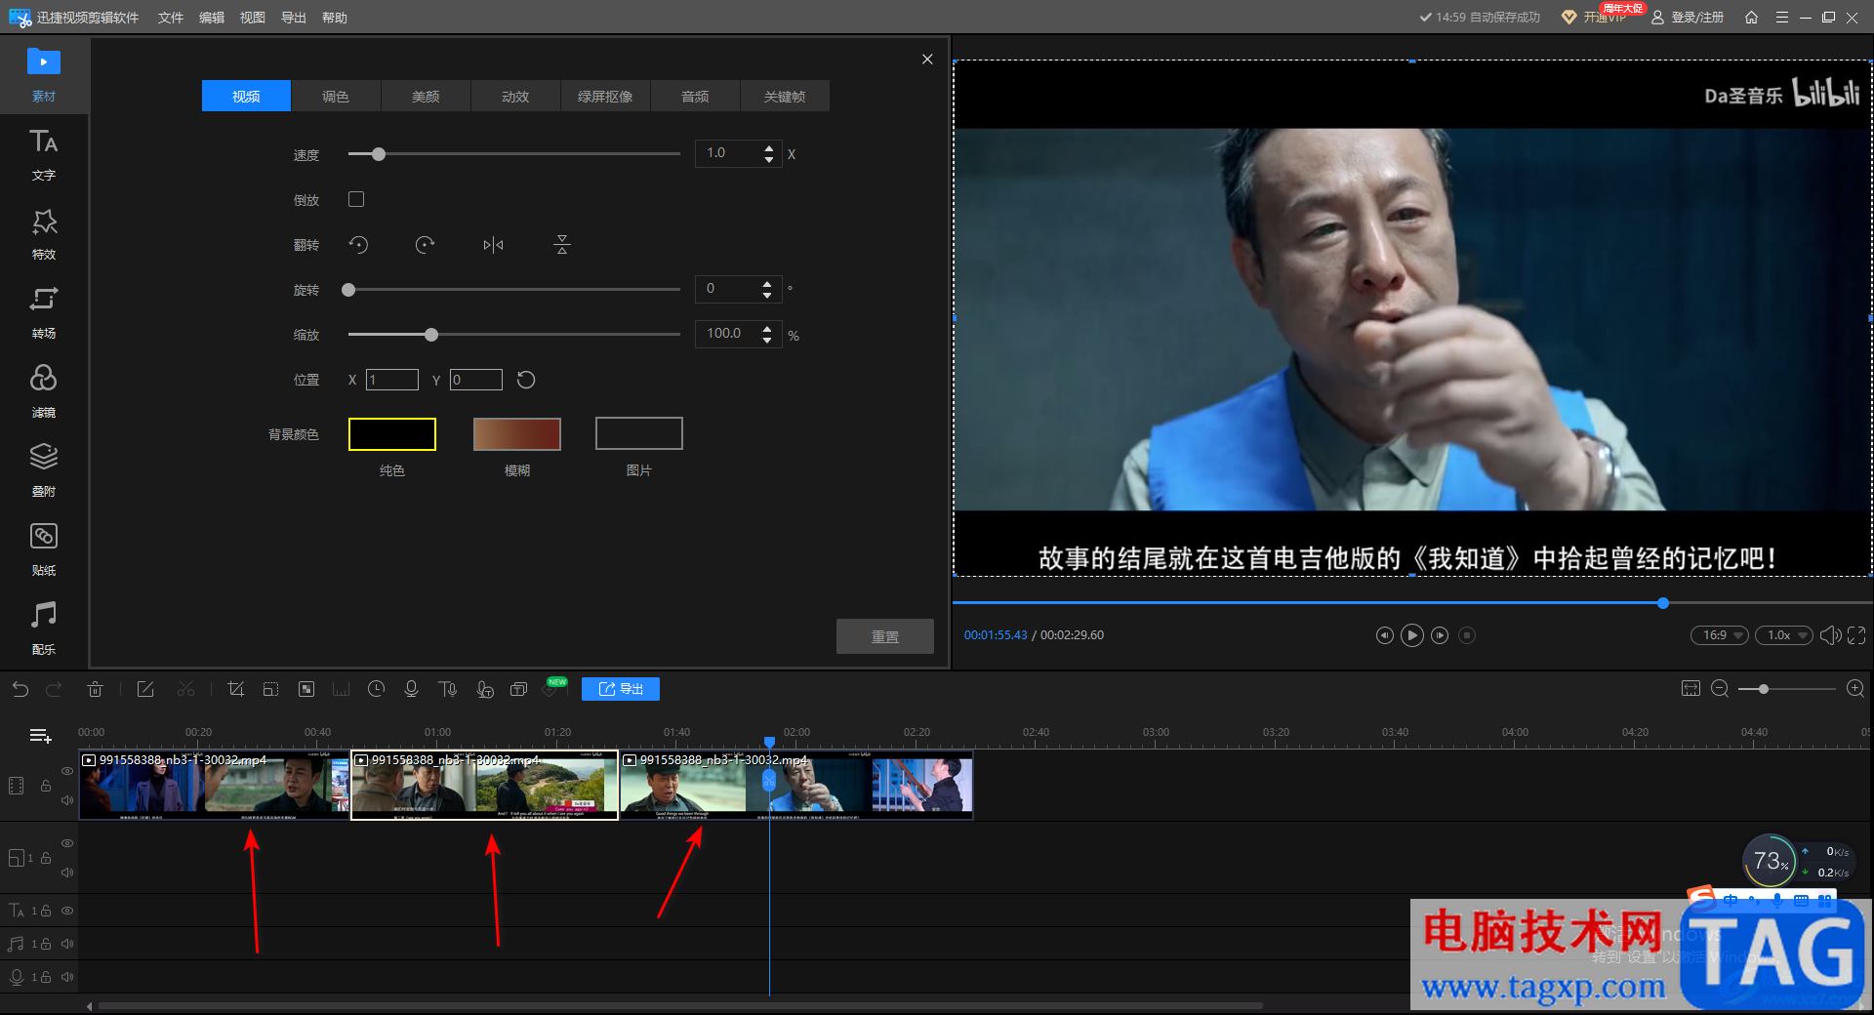Toggle visibility eye of picture-in-picture track 1
The height and width of the screenshot is (1015, 1874).
point(67,843)
